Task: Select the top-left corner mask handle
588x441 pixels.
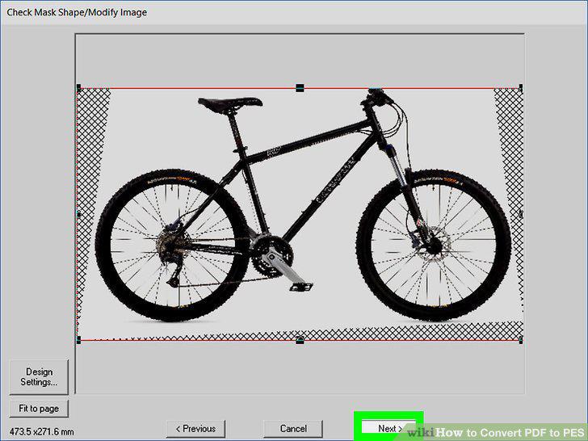Action: pos(78,88)
